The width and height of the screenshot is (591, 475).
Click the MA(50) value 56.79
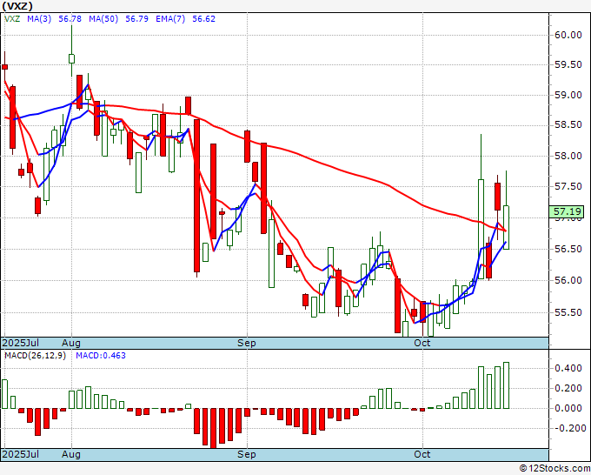136,19
